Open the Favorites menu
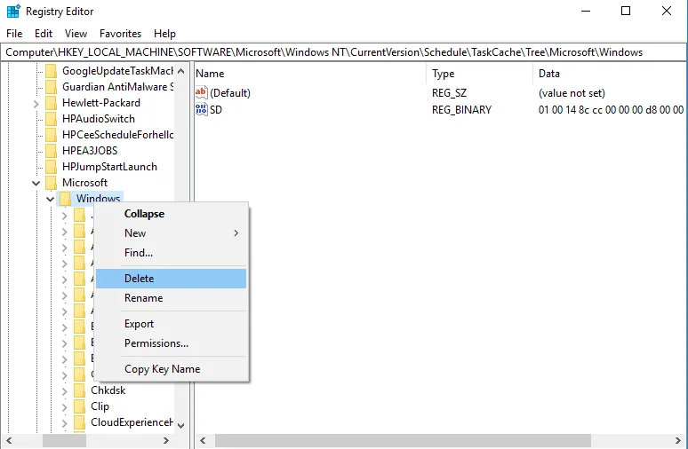Image resolution: width=688 pixels, height=449 pixels. point(120,34)
